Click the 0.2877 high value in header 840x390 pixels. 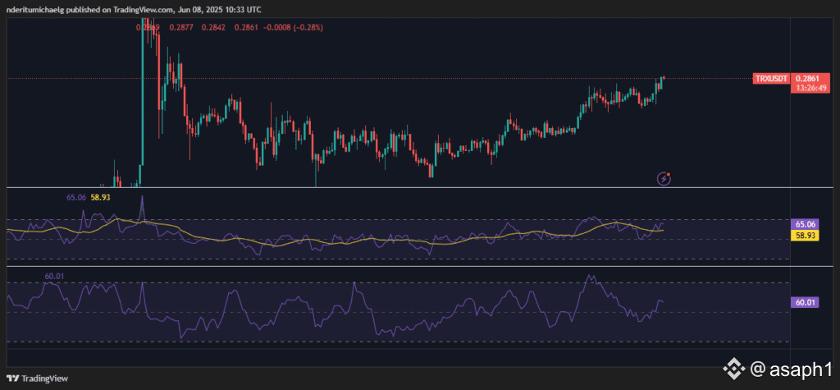tap(180, 27)
